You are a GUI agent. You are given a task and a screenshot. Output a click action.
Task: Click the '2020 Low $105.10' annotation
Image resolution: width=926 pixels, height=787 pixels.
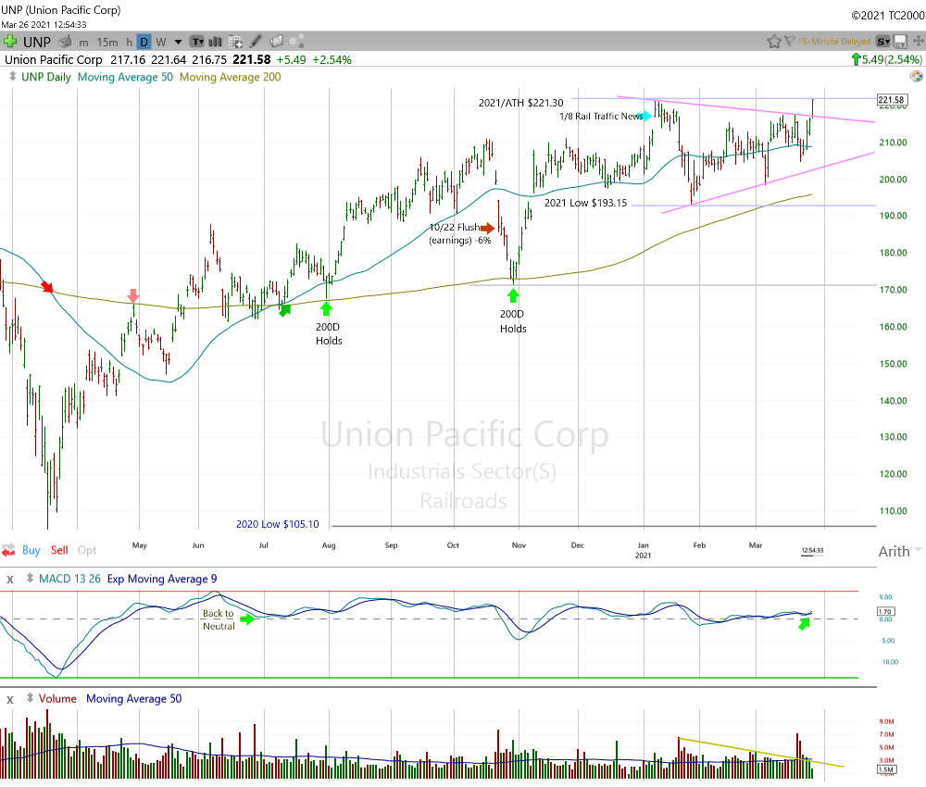click(278, 524)
